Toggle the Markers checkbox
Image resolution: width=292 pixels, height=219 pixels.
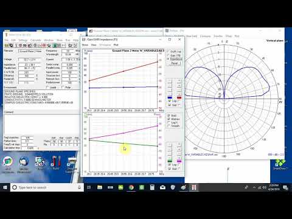point(169,119)
